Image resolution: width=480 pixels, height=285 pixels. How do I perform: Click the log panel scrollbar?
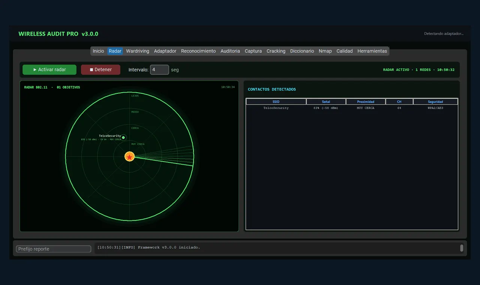click(462, 248)
